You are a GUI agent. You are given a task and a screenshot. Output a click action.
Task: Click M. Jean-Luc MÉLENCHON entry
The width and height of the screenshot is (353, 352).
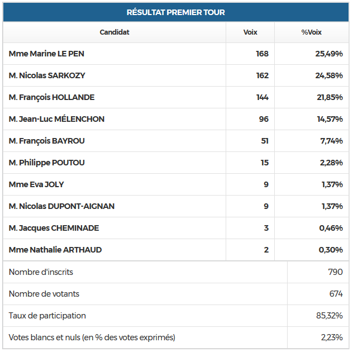[x=56, y=119]
